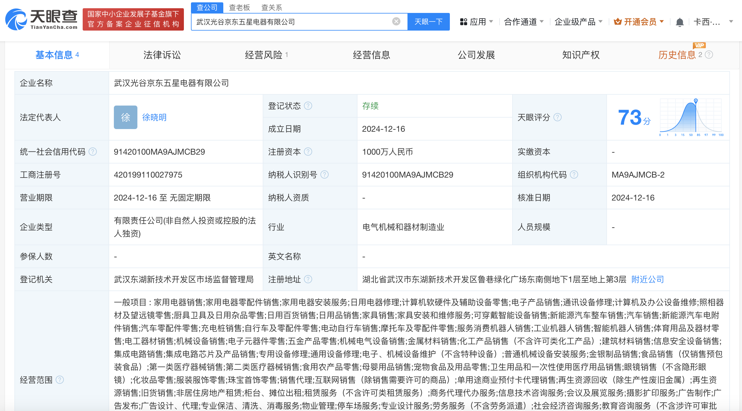Click the 徐 avatar thumbnail

[126, 117]
